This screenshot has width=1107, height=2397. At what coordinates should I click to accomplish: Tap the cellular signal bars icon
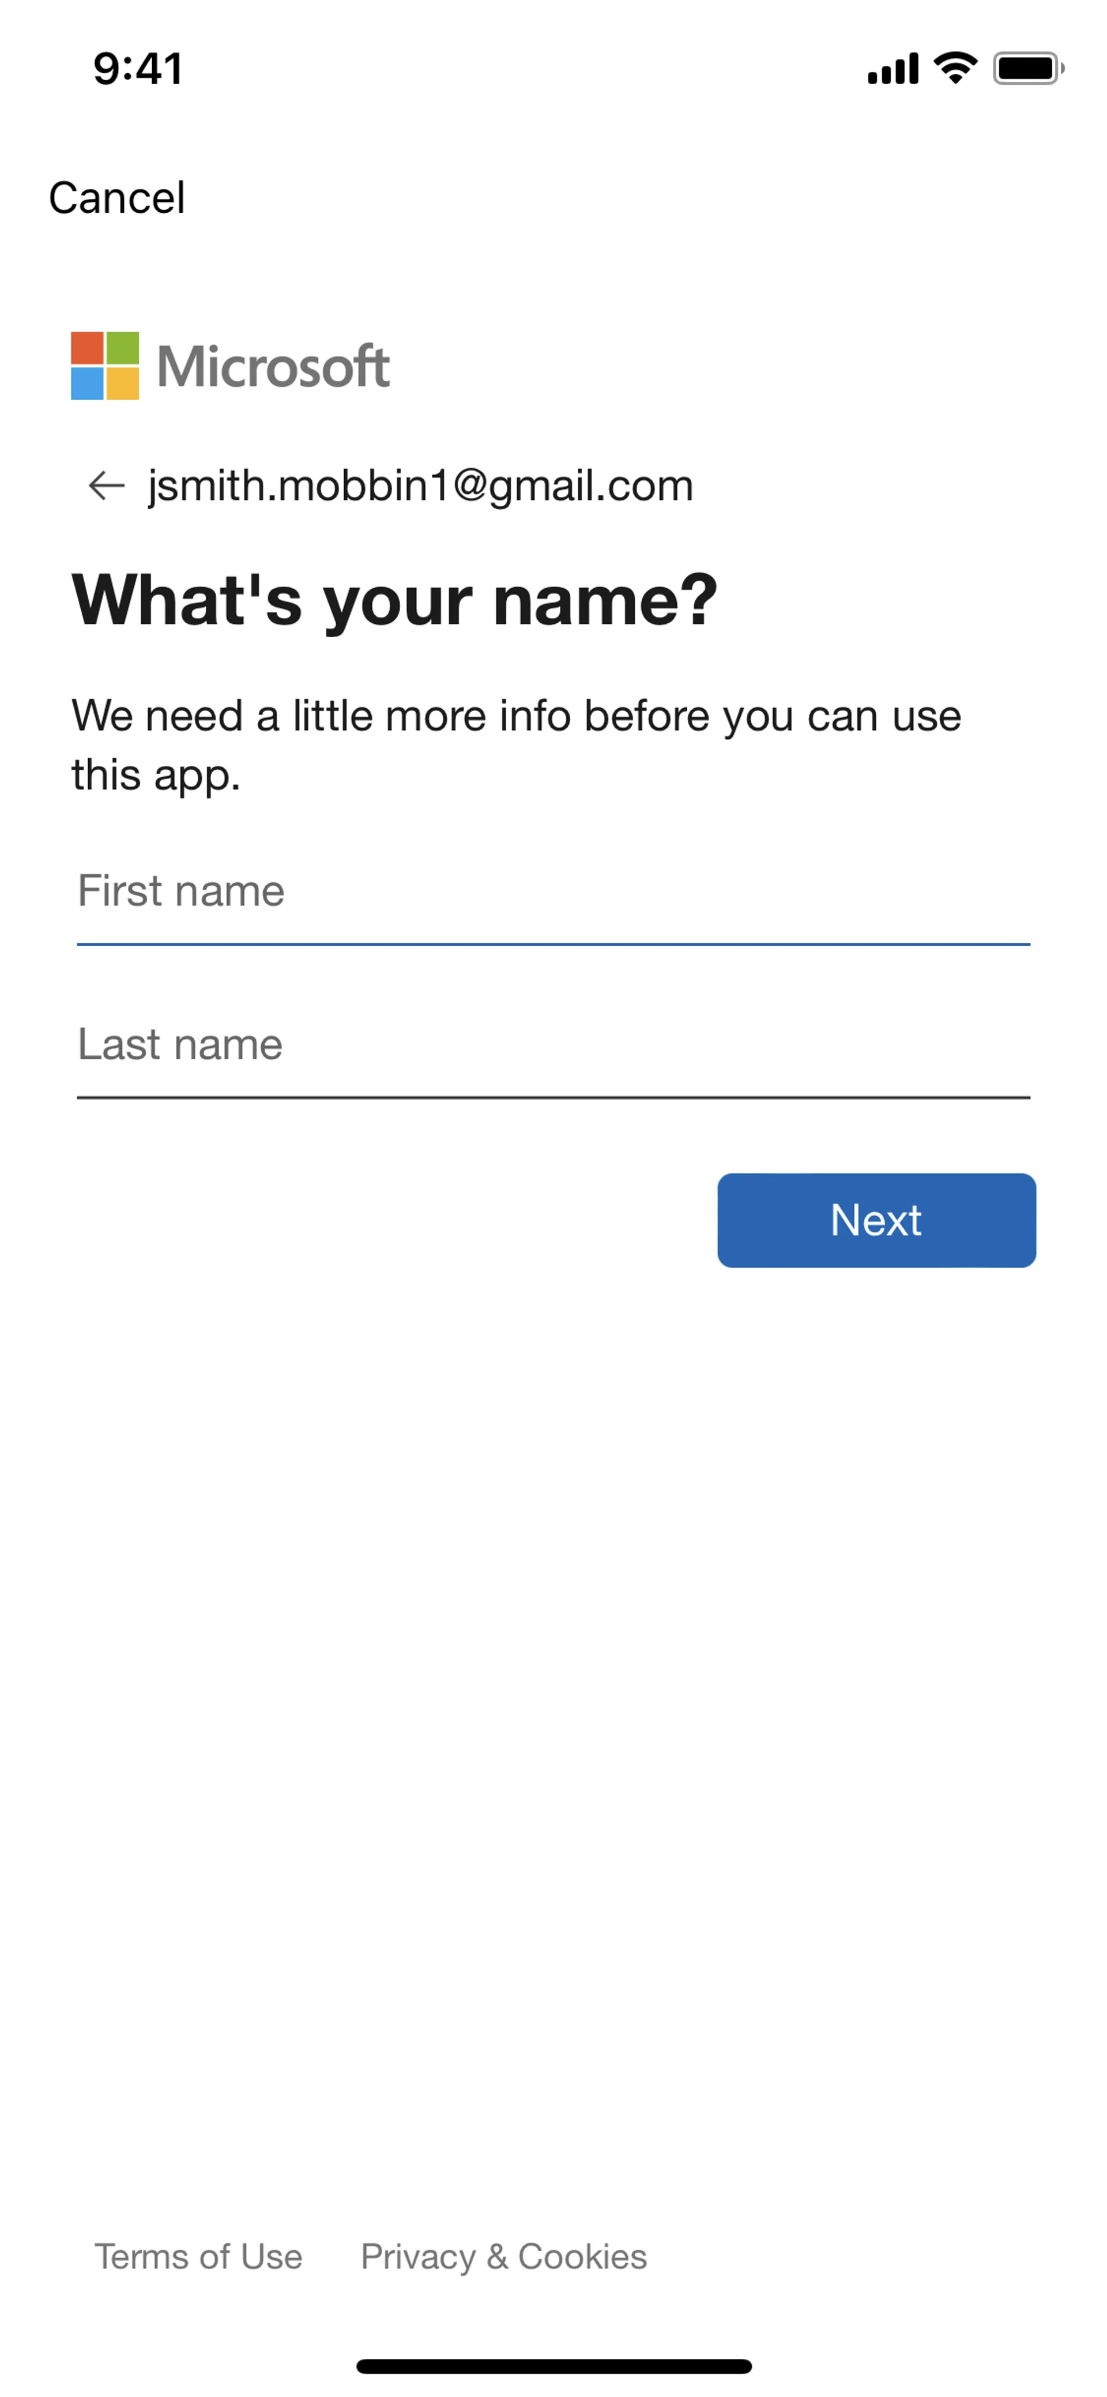(x=893, y=69)
